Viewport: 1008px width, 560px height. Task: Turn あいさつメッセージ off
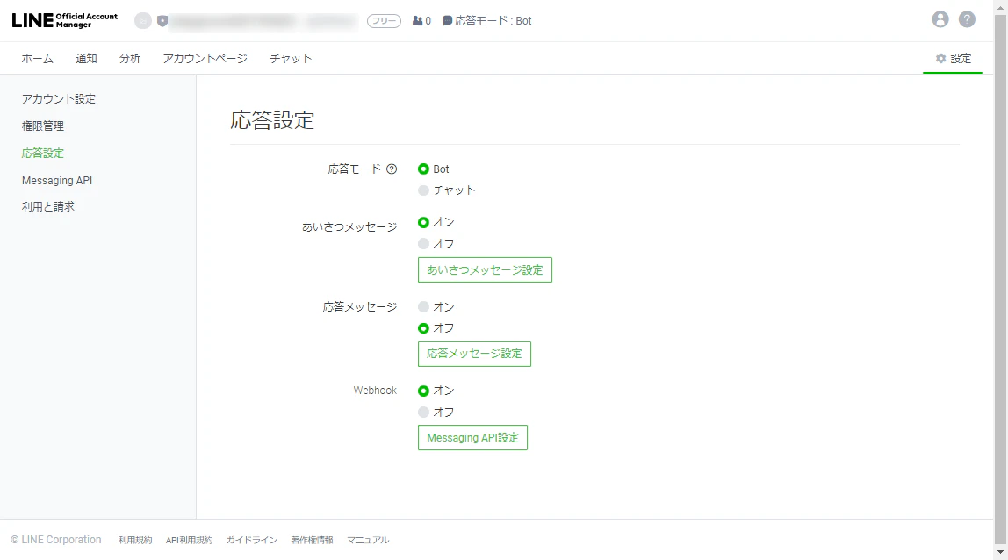(423, 244)
